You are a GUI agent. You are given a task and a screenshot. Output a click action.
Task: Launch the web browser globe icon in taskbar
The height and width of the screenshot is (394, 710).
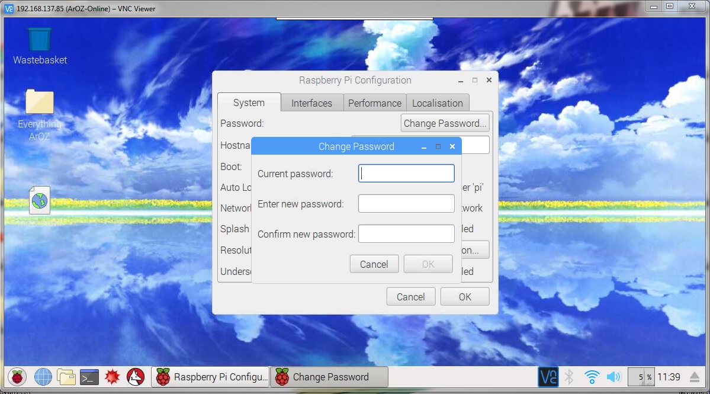click(43, 377)
